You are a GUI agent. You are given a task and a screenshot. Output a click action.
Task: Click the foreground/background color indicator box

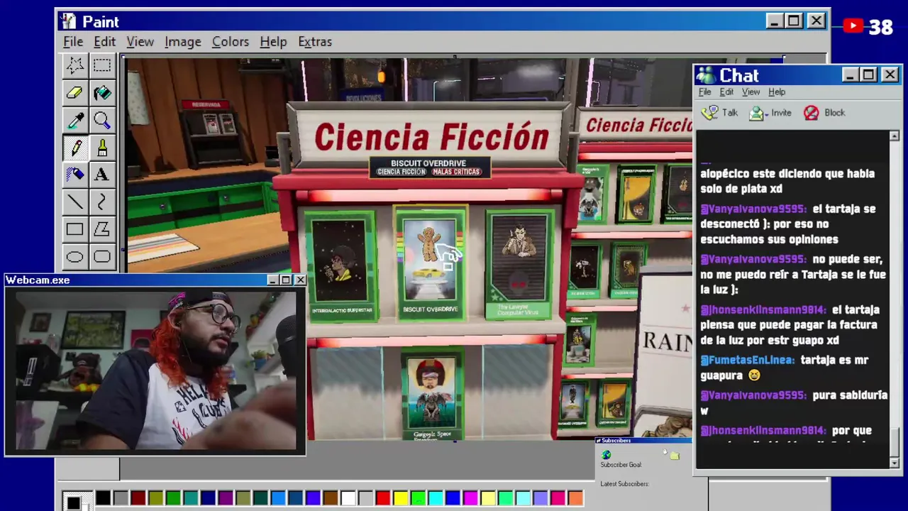pyautogui.click(x=76, y=501)
